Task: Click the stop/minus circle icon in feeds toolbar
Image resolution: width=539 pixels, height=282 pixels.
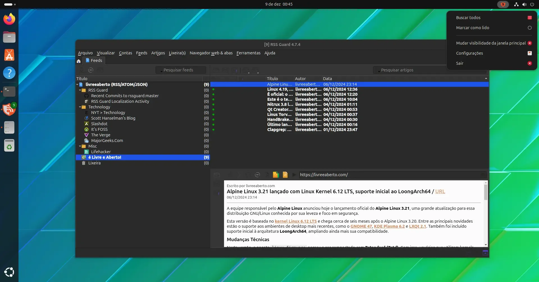Action: tap(91, 70)
